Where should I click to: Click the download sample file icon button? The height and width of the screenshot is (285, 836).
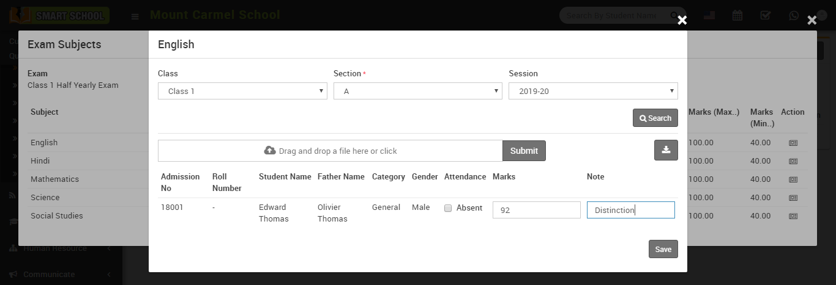coord(666,150)
